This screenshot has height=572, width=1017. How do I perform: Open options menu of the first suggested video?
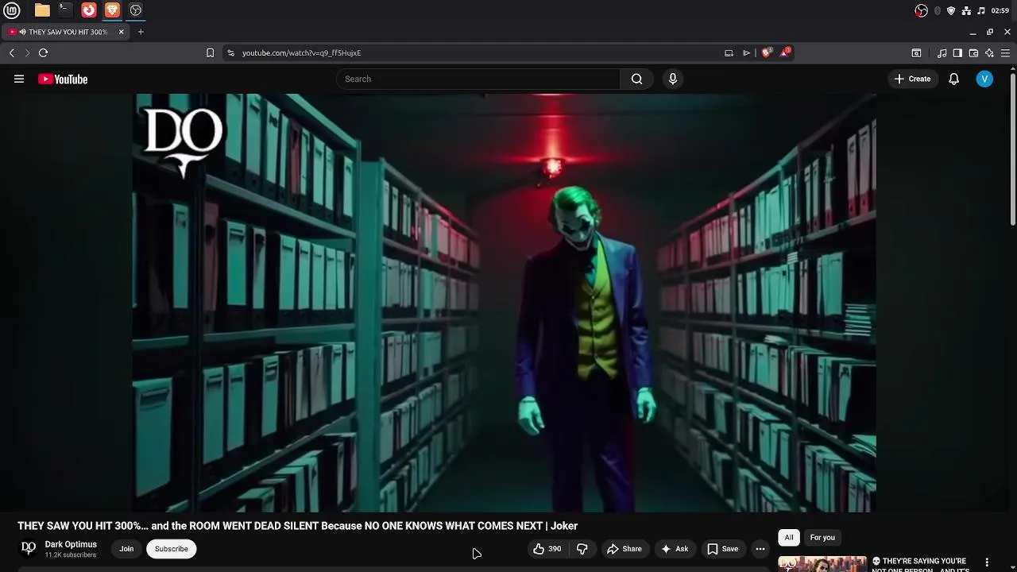point(987,562)
